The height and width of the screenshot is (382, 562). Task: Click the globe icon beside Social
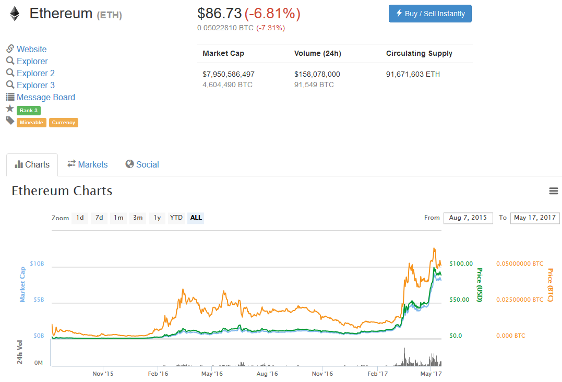coord(129,164)
